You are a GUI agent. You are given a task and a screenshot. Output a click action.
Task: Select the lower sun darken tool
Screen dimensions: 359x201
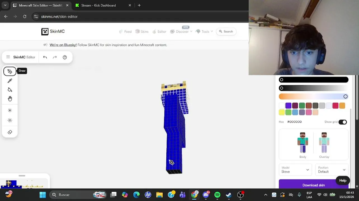coord(10,120)
